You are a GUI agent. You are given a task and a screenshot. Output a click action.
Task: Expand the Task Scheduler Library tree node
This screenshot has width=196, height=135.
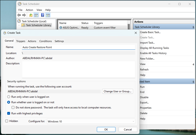point(19,25)
